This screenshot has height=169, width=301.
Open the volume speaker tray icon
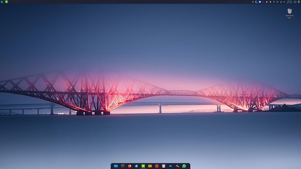coord(277,2)
